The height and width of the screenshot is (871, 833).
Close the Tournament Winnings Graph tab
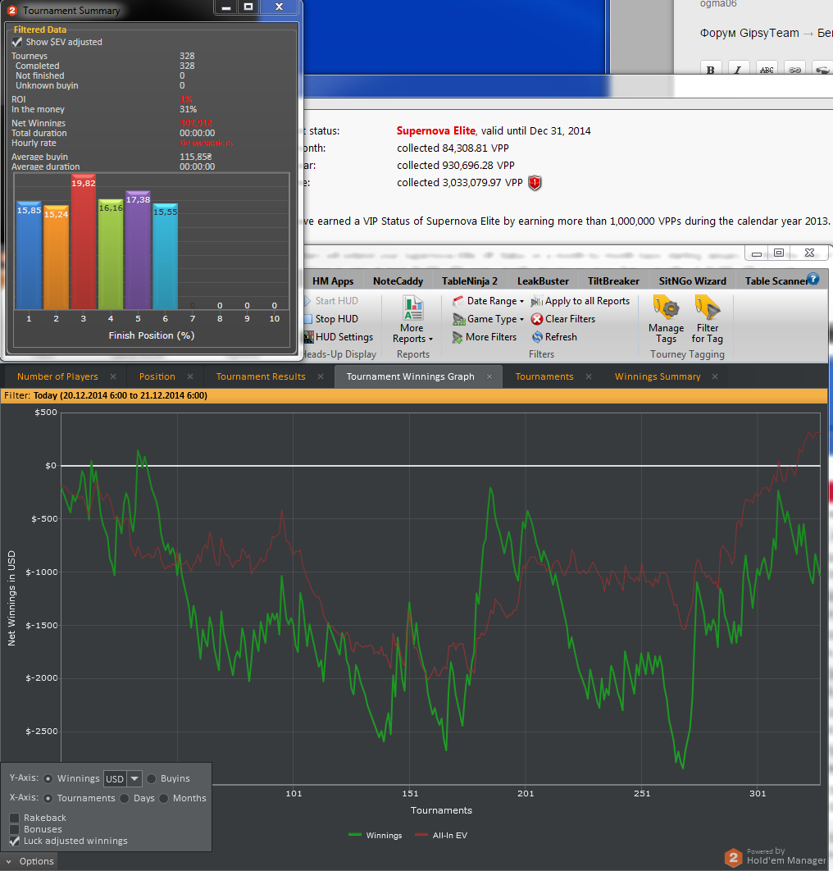(x=489, y=376)
